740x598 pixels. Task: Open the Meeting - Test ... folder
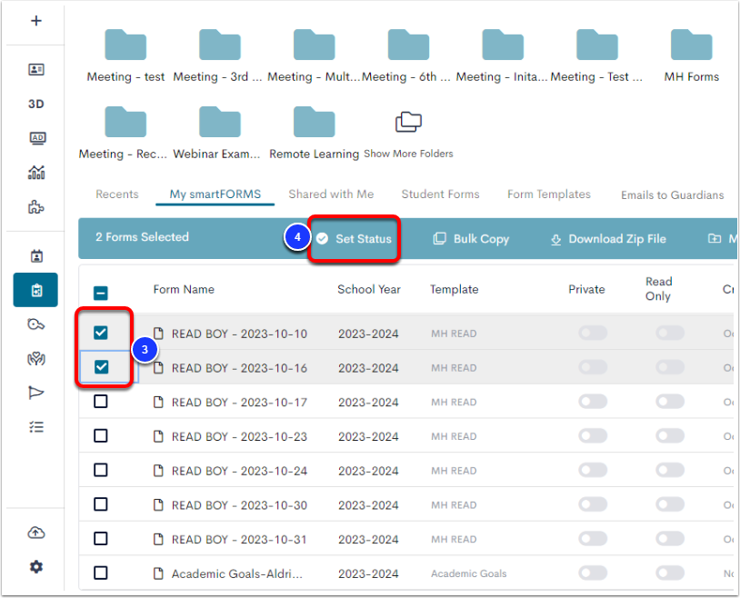point(597,55)
